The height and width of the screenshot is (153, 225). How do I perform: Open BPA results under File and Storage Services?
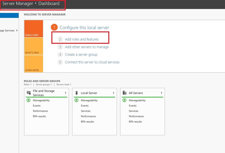click(x=39, y=116)
